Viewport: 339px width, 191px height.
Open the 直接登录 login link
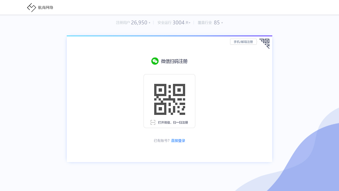point(178,141)
